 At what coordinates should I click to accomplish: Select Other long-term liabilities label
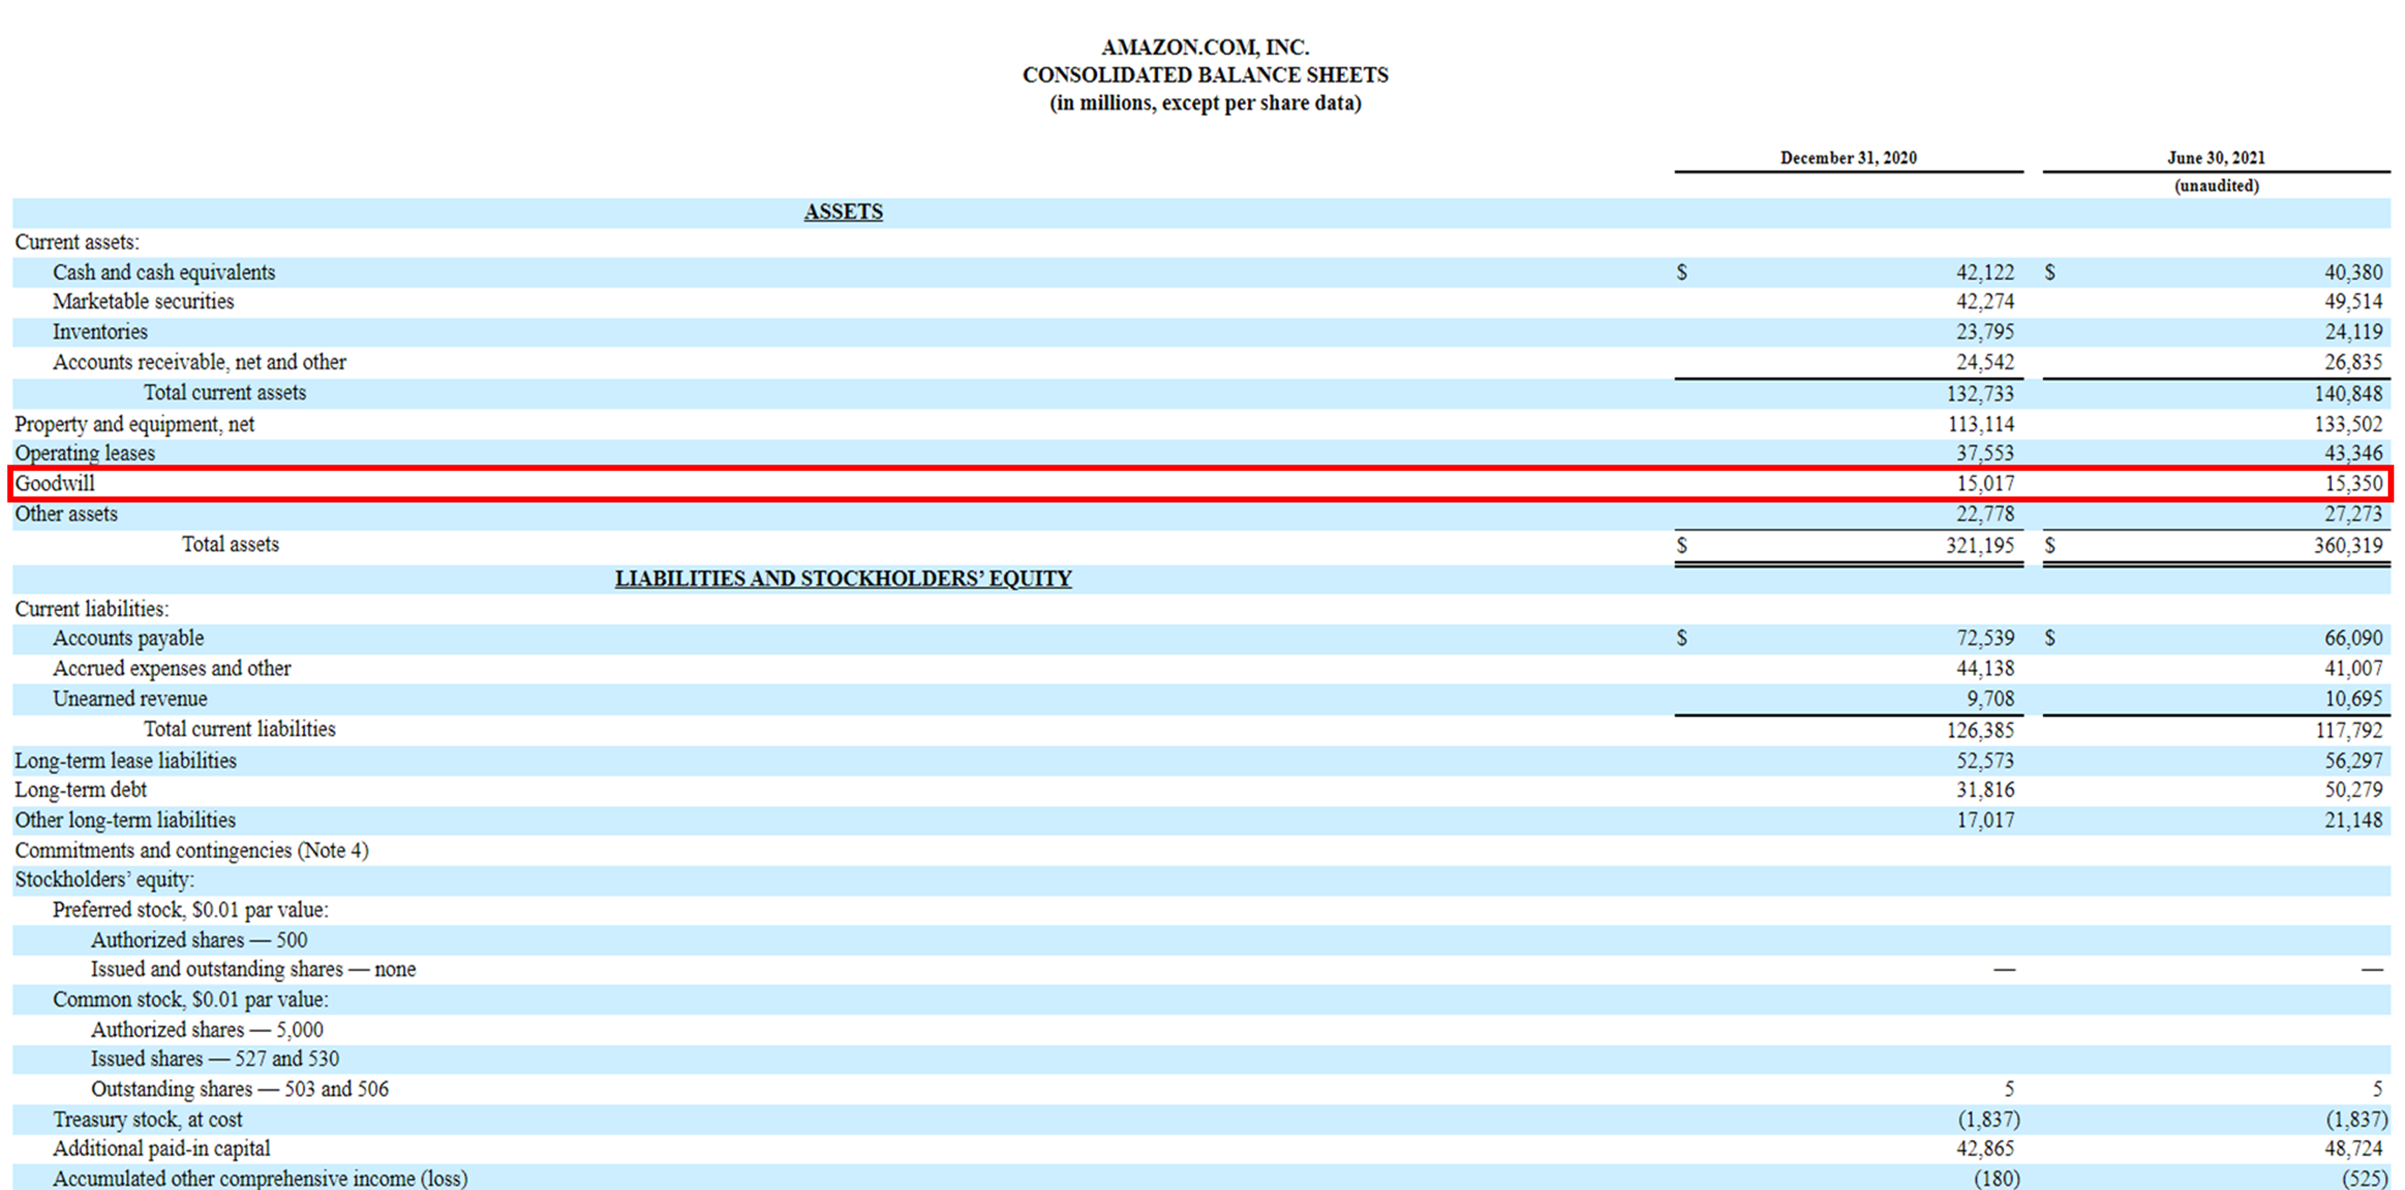click(125, 821)
